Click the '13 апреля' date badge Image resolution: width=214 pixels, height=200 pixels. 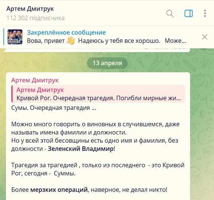pyautogui.click(x=107, y=63)
